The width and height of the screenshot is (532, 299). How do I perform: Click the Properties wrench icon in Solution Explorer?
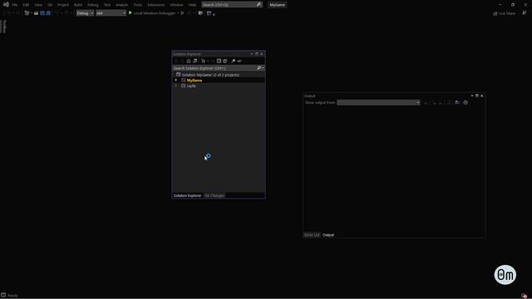click(x=233, y=61)
